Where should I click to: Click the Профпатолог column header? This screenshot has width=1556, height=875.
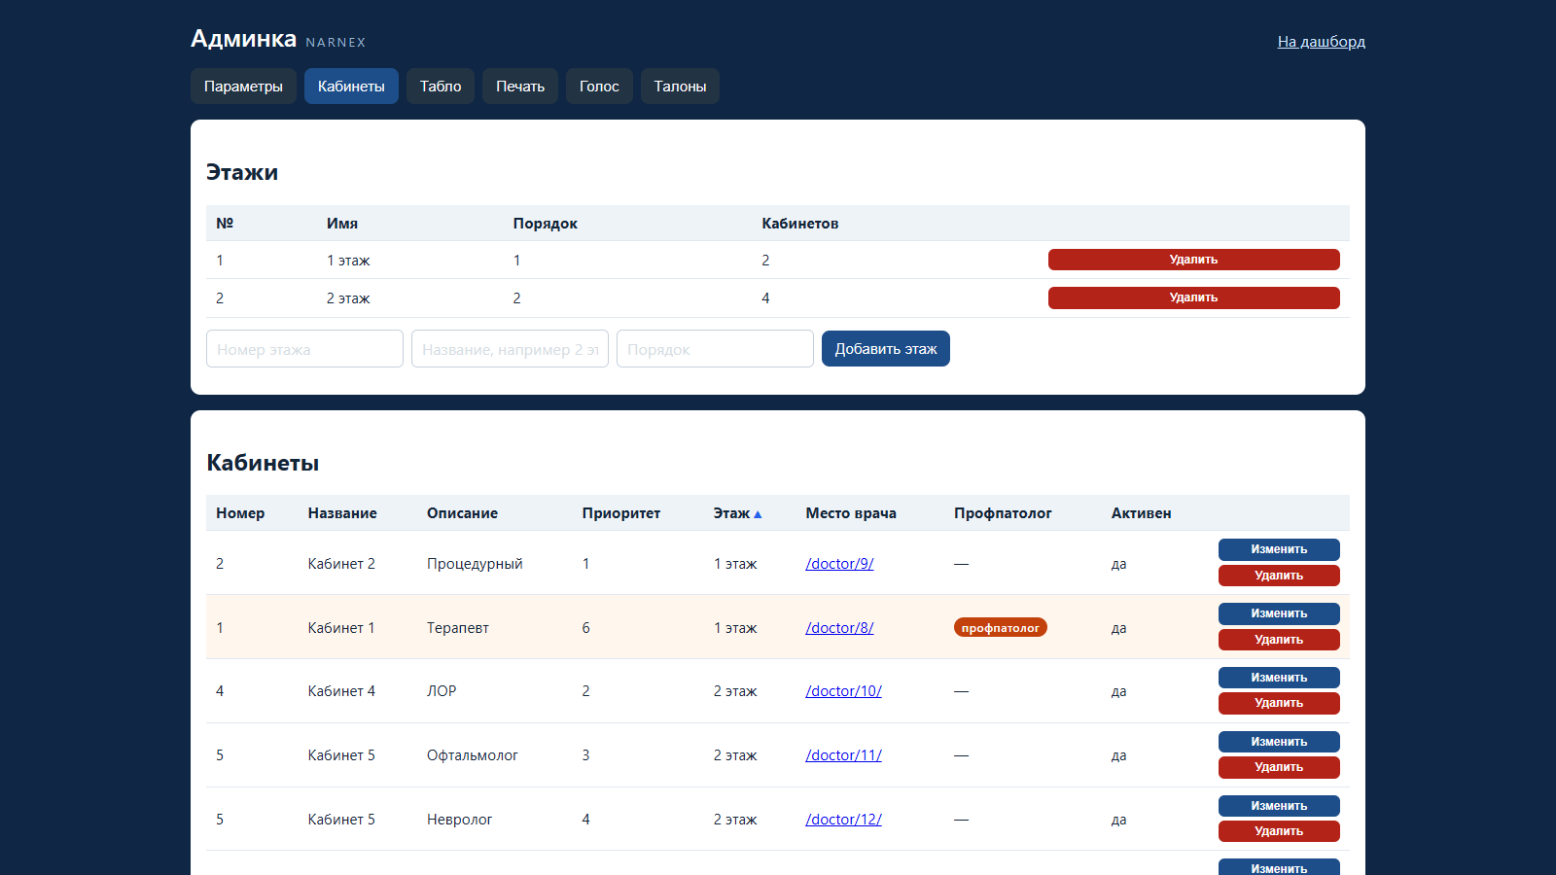click(x=1003, y=513)
